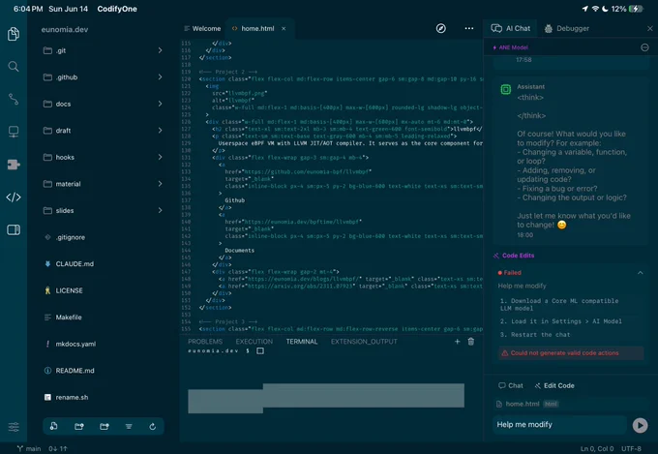
Task: Click the first new folder icon in explorer toolbar
Action: [79, 426]
